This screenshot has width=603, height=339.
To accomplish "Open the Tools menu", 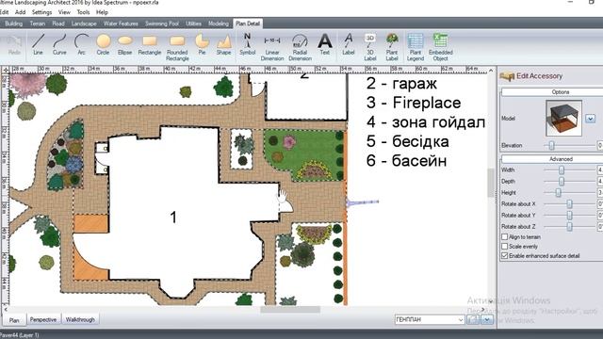I will coord(83,12).
